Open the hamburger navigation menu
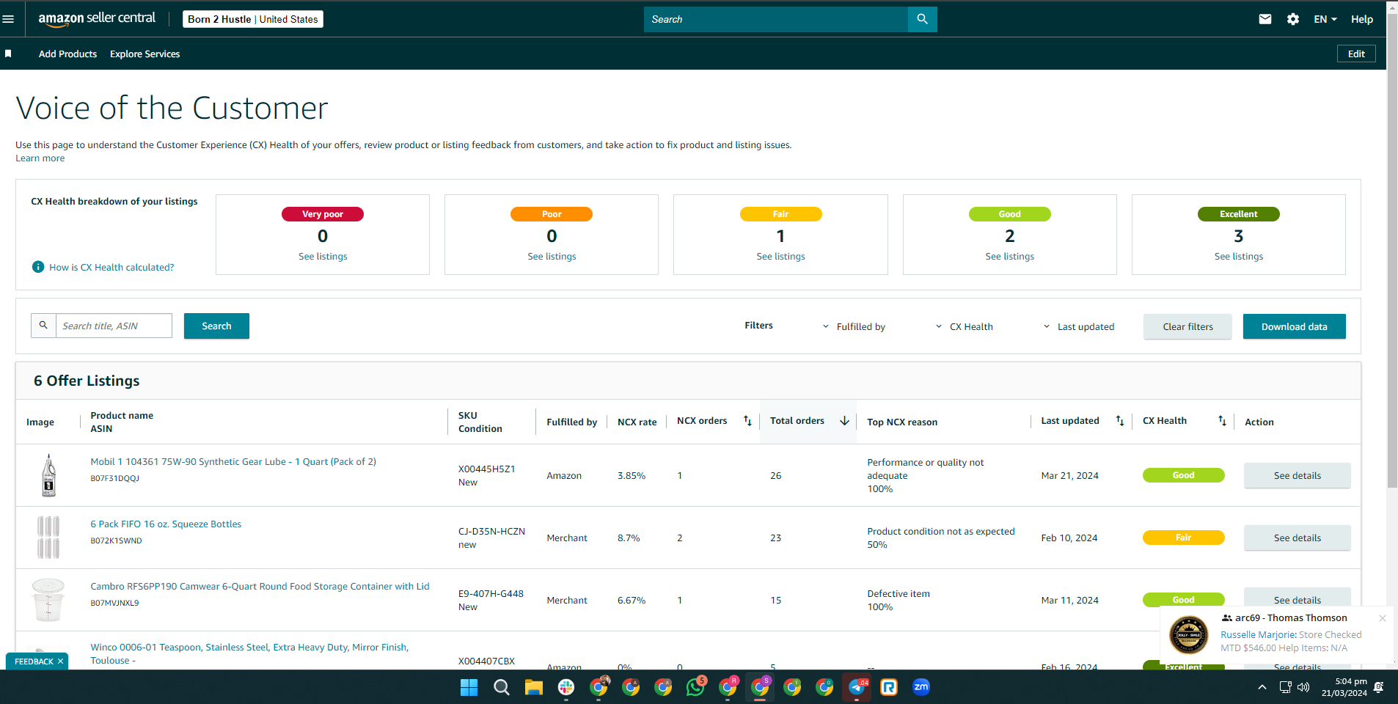This screenshot has width=1398, height=704. (x=8, y=19)
